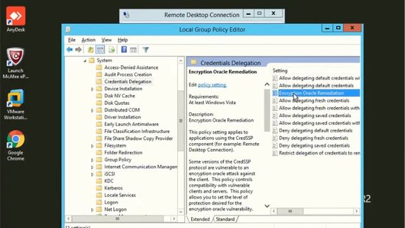The image size is (405, 228).
Task: Minimize the Remote Desktop Connection window
Action: coord(249,13)
